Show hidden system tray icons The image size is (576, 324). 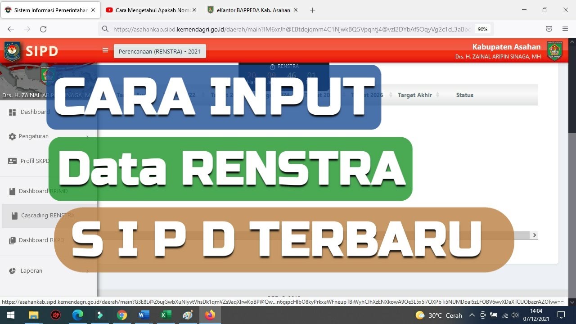pyautogui.click(x=472, y=315)
